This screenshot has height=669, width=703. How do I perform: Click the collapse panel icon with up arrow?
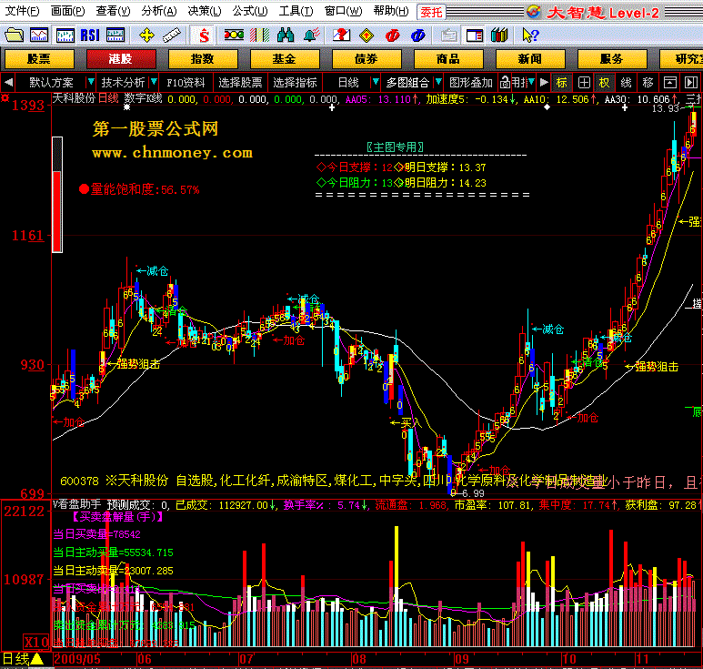click(x=670, y=83)
